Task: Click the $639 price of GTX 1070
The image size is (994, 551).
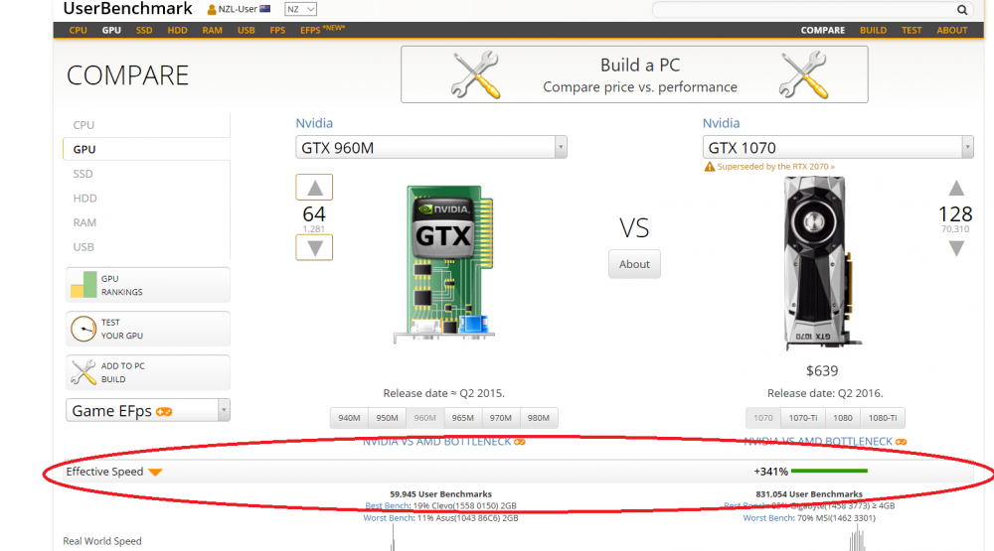Action: click(x=822, y=371)
